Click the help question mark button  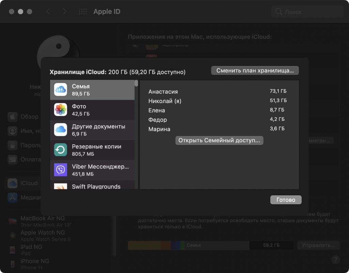coord(335,259)
